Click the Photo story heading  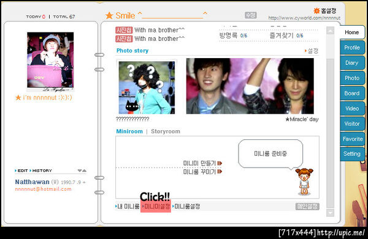tap(132, 51)
